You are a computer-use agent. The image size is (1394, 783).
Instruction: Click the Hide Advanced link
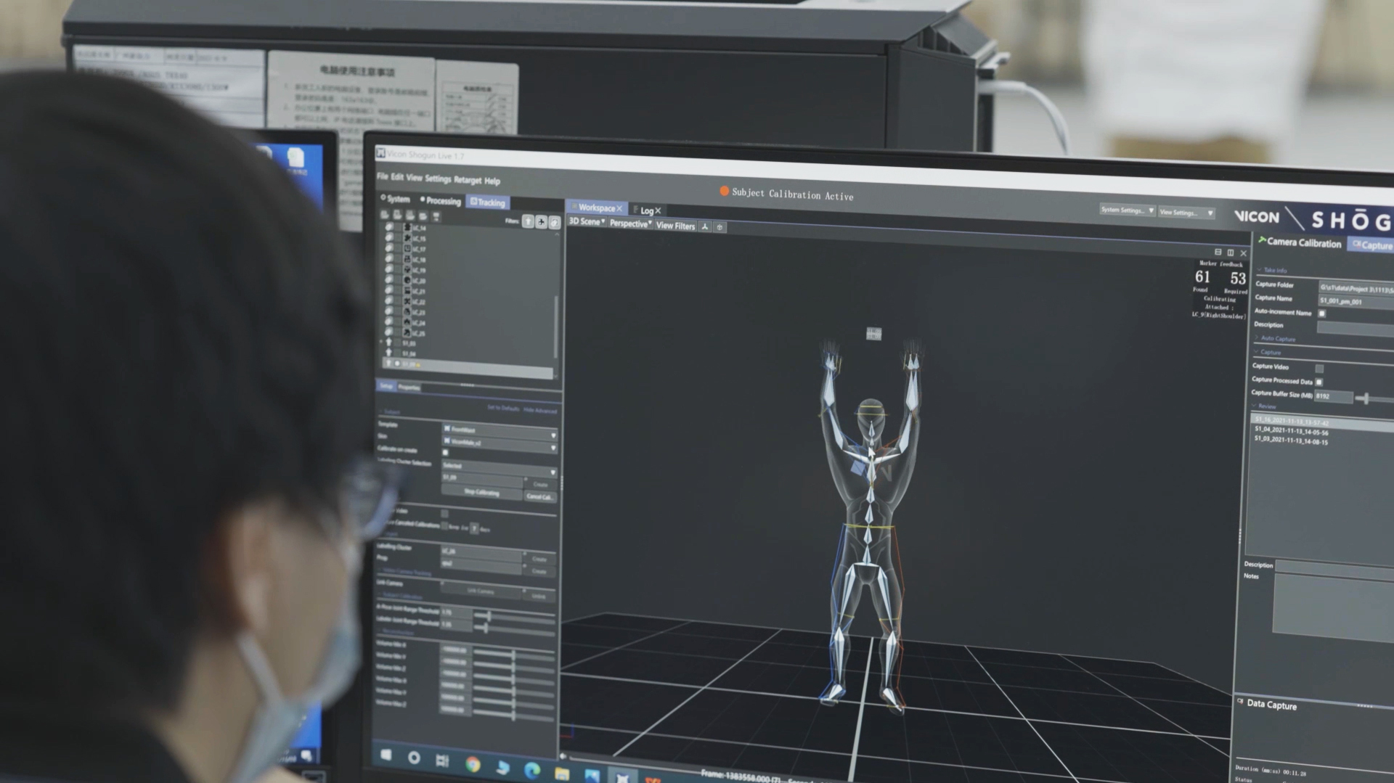(540, 411)
